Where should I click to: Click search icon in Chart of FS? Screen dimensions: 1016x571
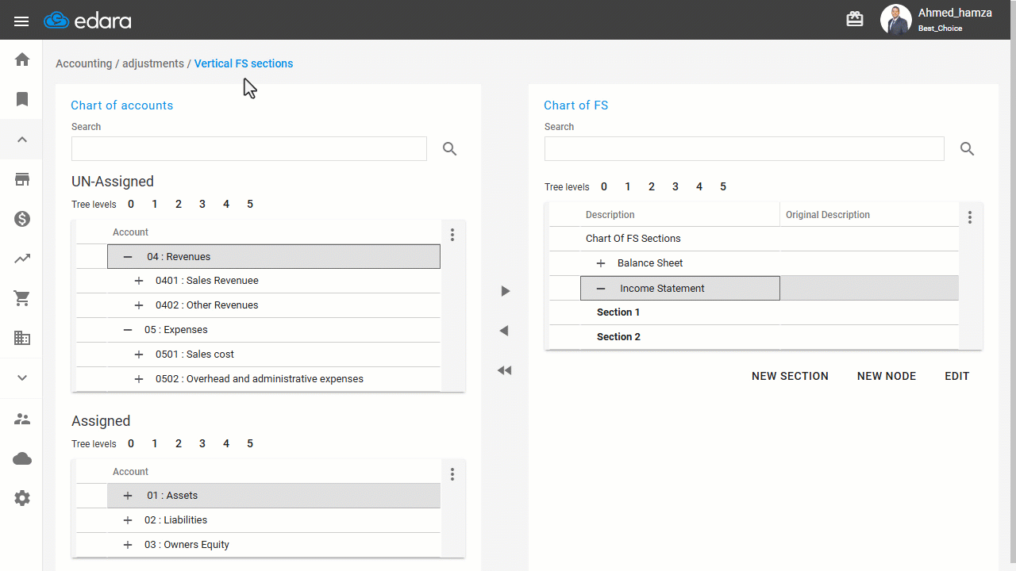(968, 148)
